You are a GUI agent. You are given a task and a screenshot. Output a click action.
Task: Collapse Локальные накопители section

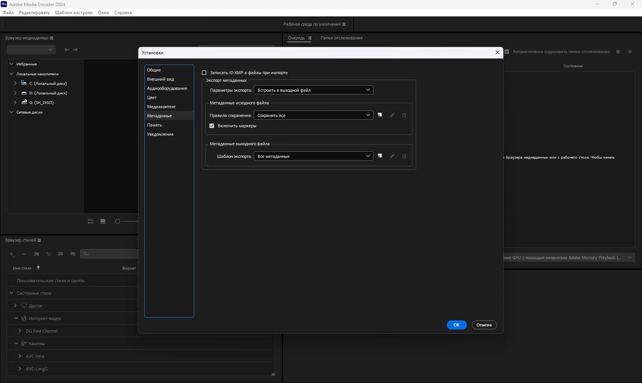click(11, 74)
